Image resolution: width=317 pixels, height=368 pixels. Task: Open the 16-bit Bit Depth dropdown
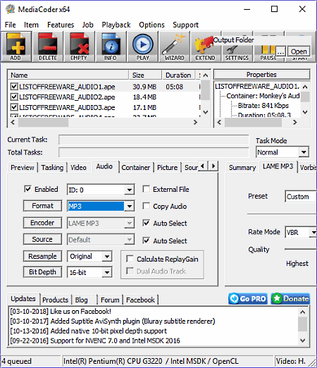coord(89,272)
